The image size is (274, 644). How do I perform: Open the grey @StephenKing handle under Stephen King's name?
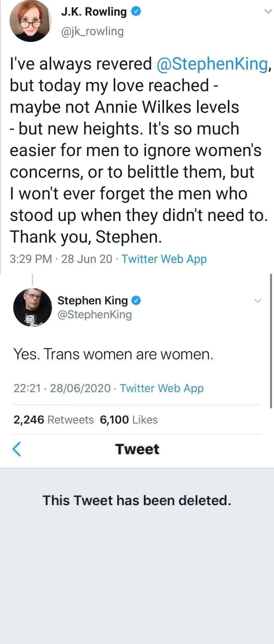(x=95, y=314)
